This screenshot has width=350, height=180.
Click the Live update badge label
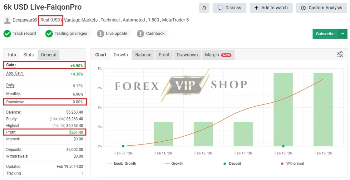click(x=117, y=34)
